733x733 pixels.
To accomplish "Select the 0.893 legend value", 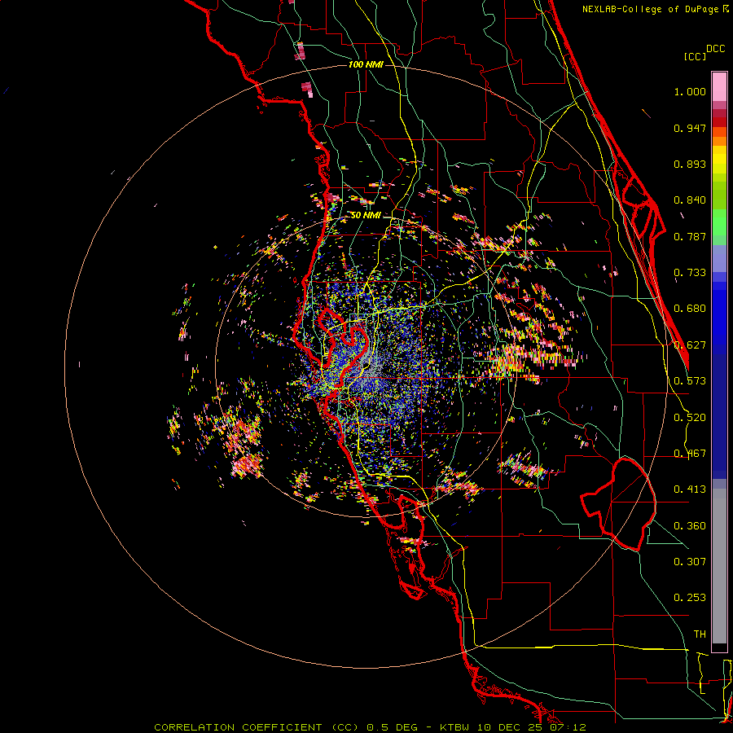I will [x=690, y=164].
